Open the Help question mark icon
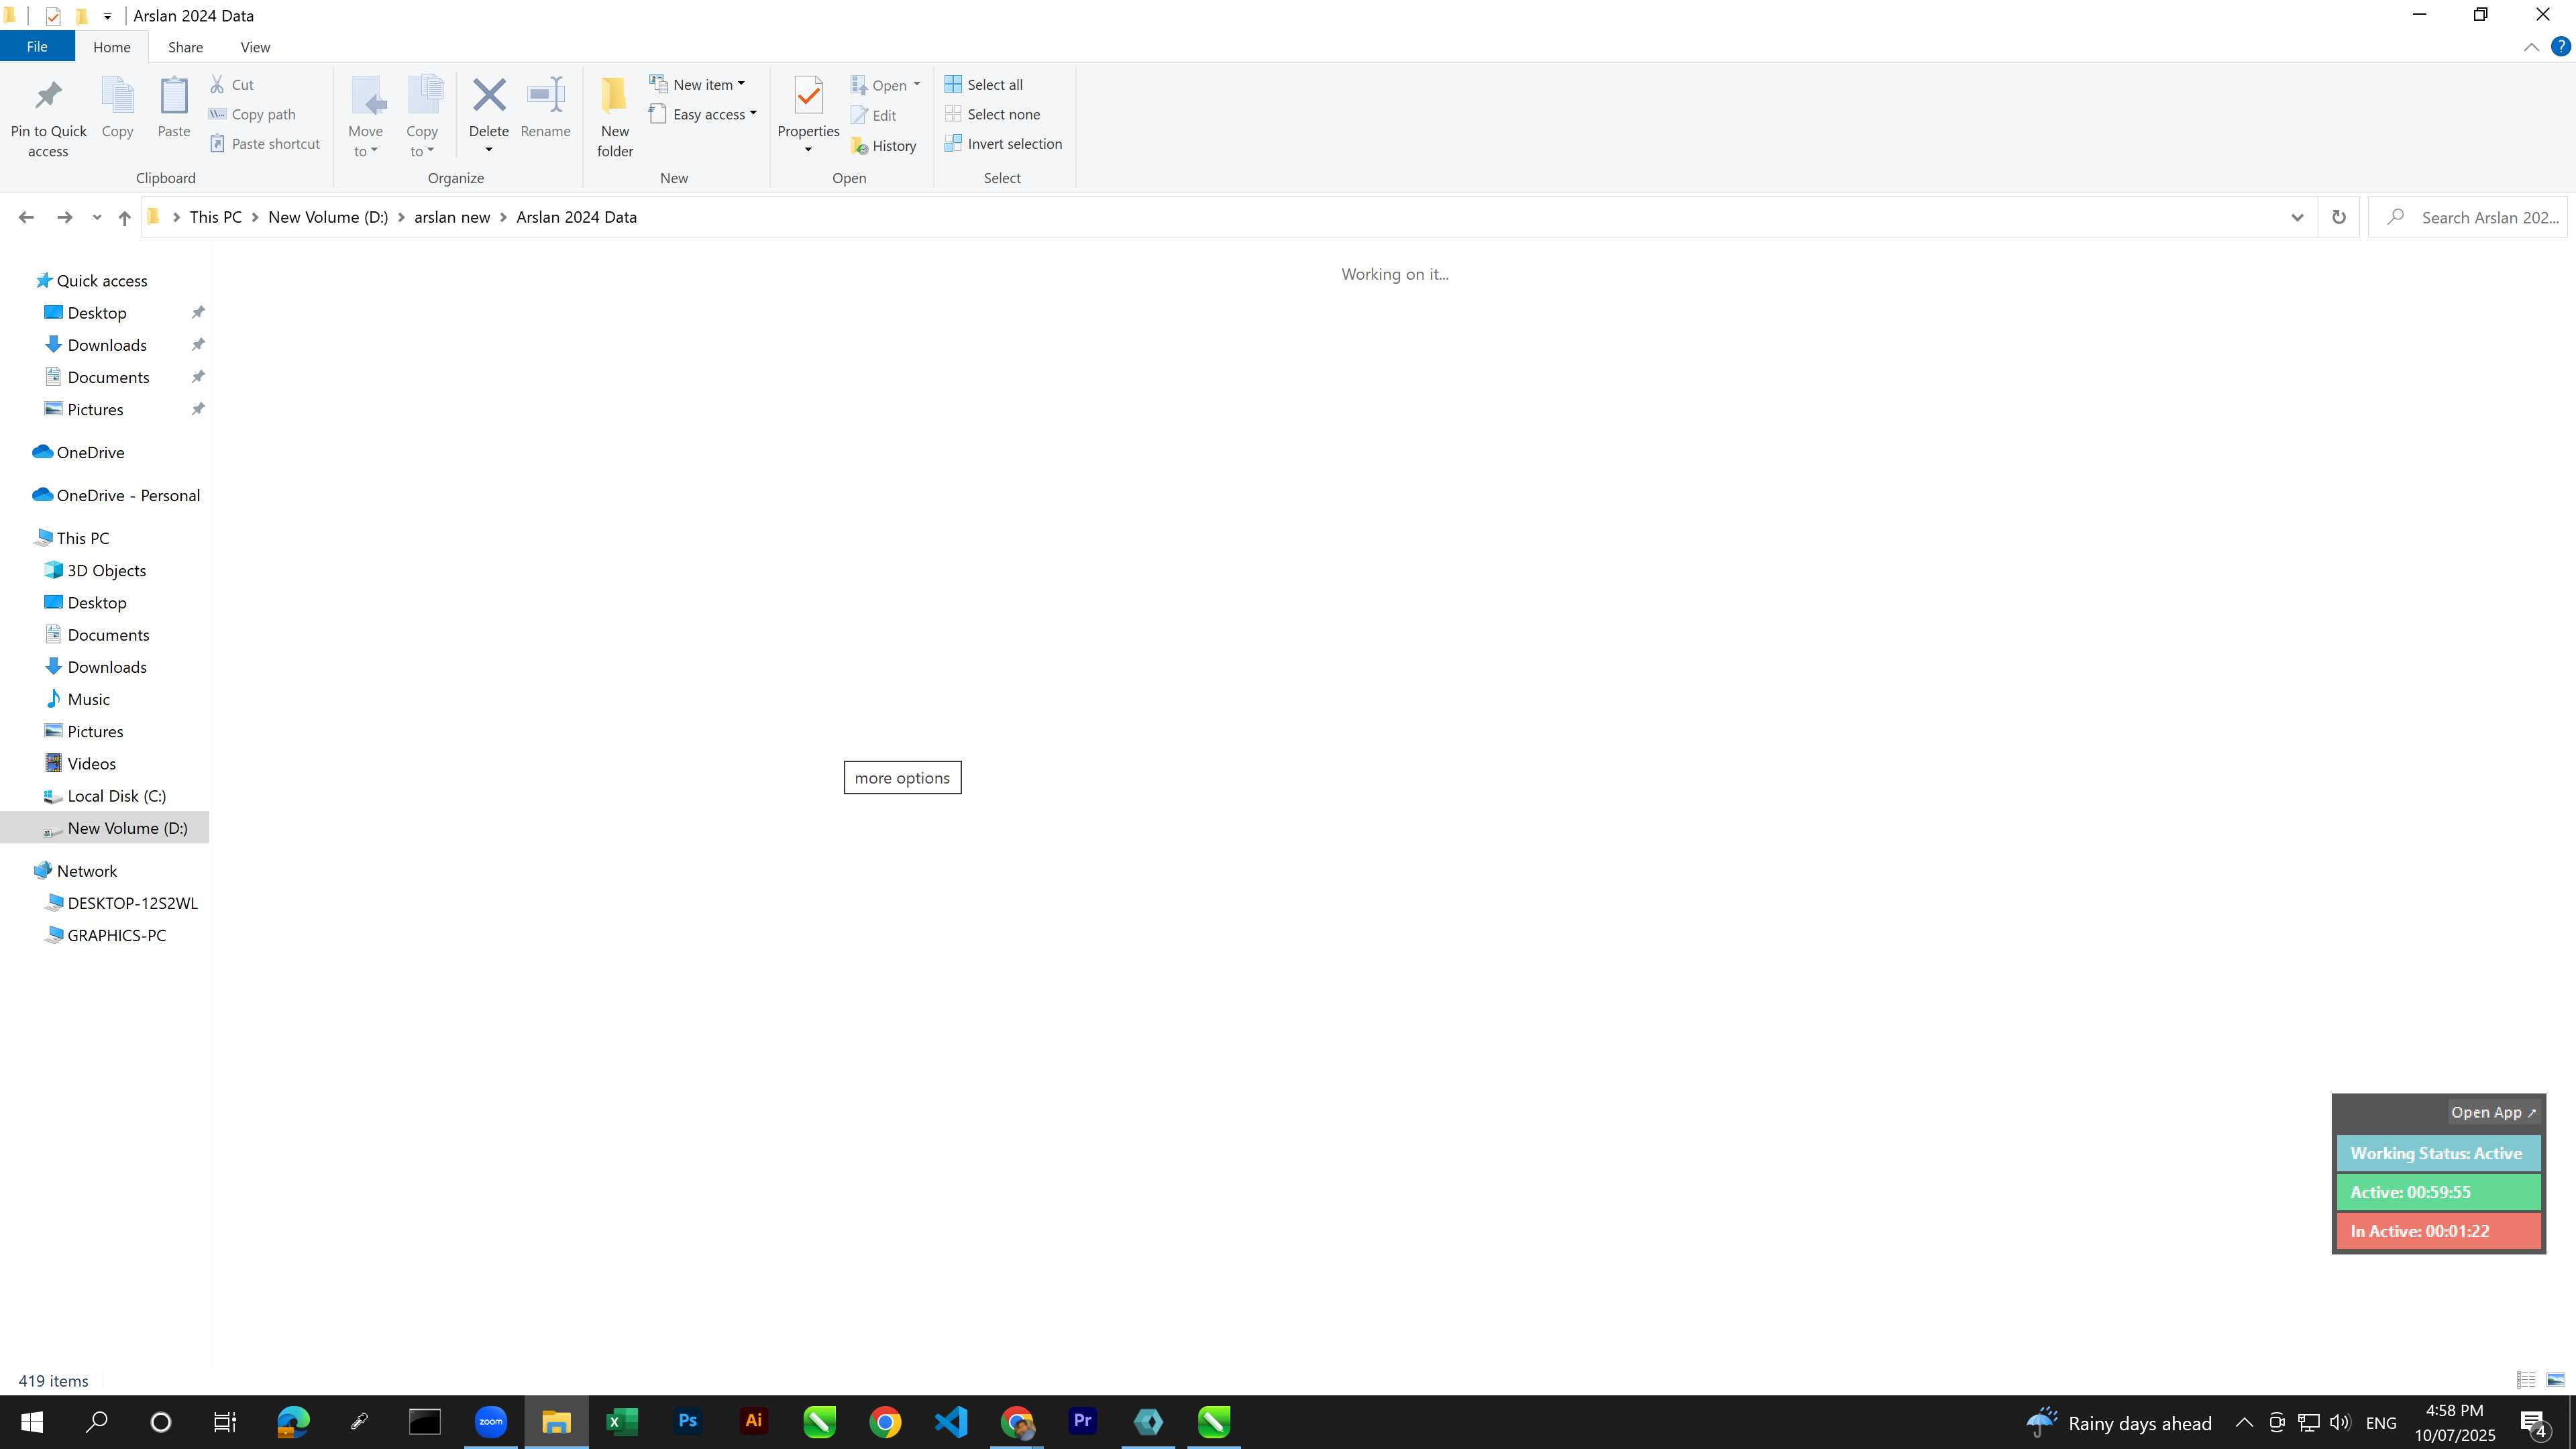 (x=2560, y=46)
